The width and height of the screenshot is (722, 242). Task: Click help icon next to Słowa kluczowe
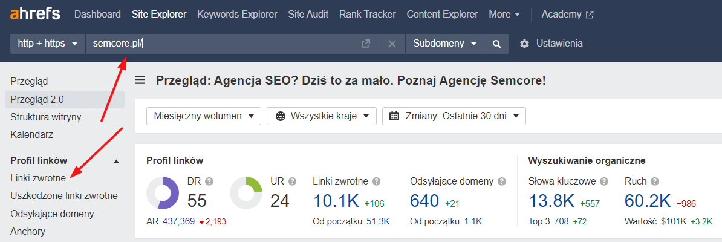pyautogui.click(x=604, y=181)
